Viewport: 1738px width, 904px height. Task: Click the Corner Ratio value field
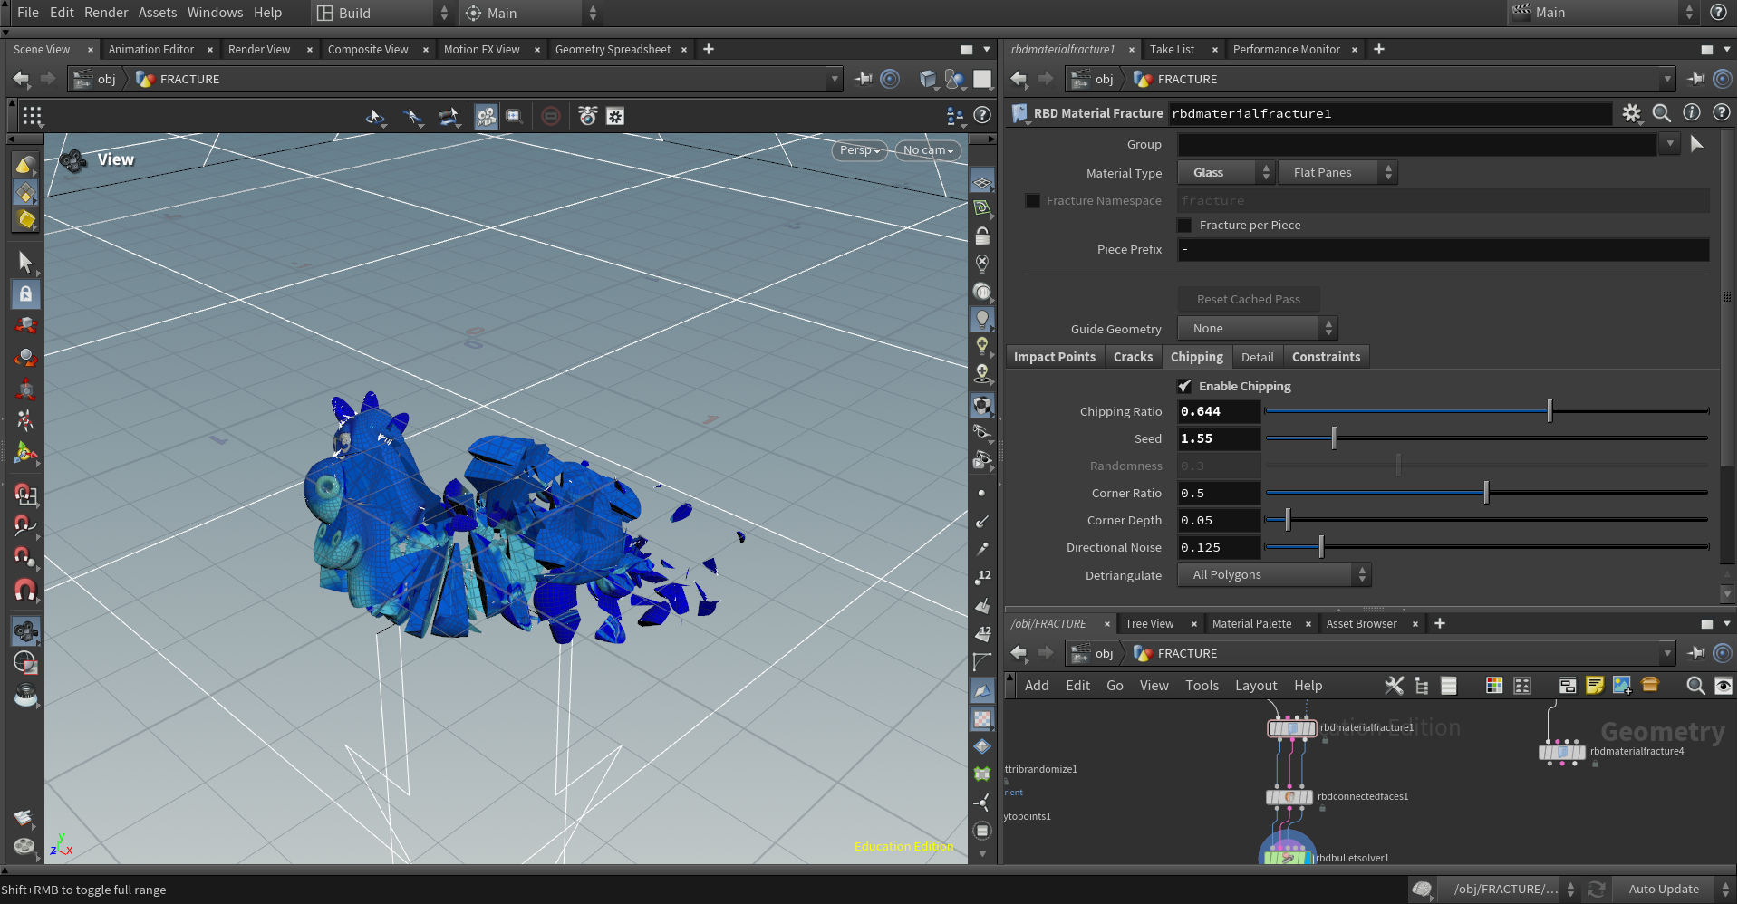(x=1218, y=493)
